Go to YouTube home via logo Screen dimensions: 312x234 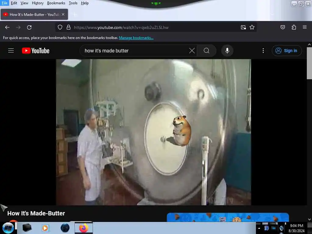pyautogui.click(x=36, y=51)
